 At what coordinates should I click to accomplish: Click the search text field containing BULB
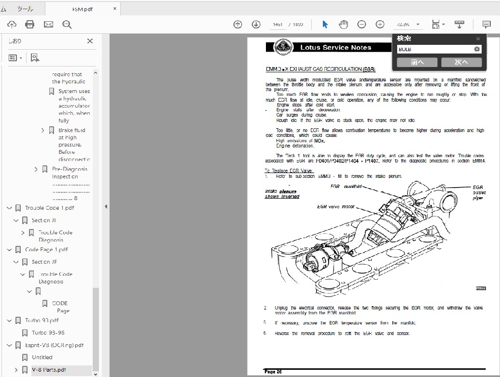433,49
